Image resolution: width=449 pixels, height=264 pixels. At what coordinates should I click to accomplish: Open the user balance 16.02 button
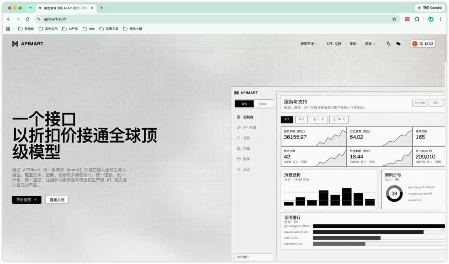(423, 44)
